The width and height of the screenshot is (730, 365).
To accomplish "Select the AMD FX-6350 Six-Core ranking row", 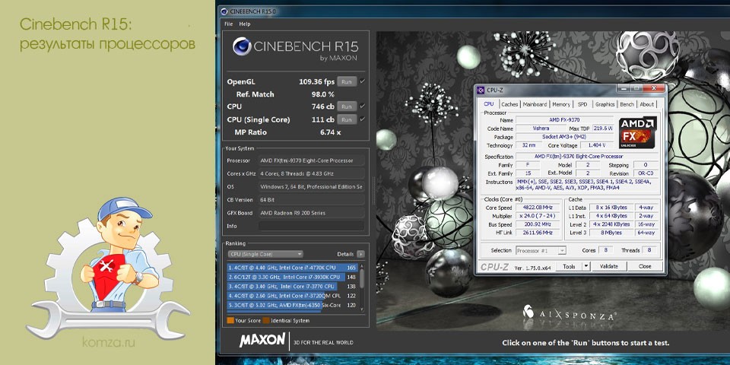I will (x=292, y=306).
